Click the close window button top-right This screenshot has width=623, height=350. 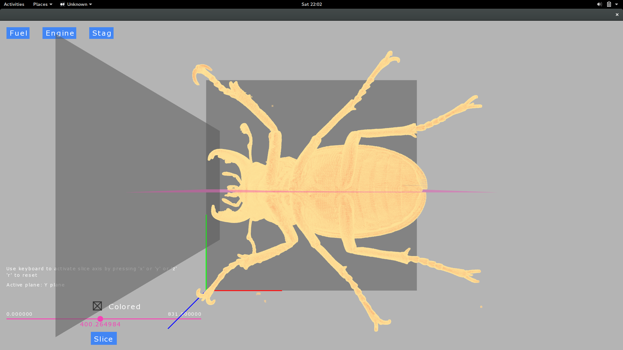pos(617,15)
